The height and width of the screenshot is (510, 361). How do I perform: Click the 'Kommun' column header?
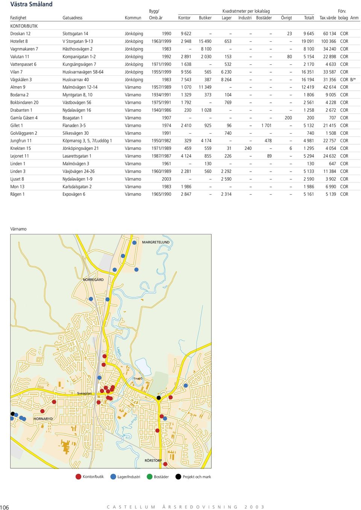click(133, 18)
